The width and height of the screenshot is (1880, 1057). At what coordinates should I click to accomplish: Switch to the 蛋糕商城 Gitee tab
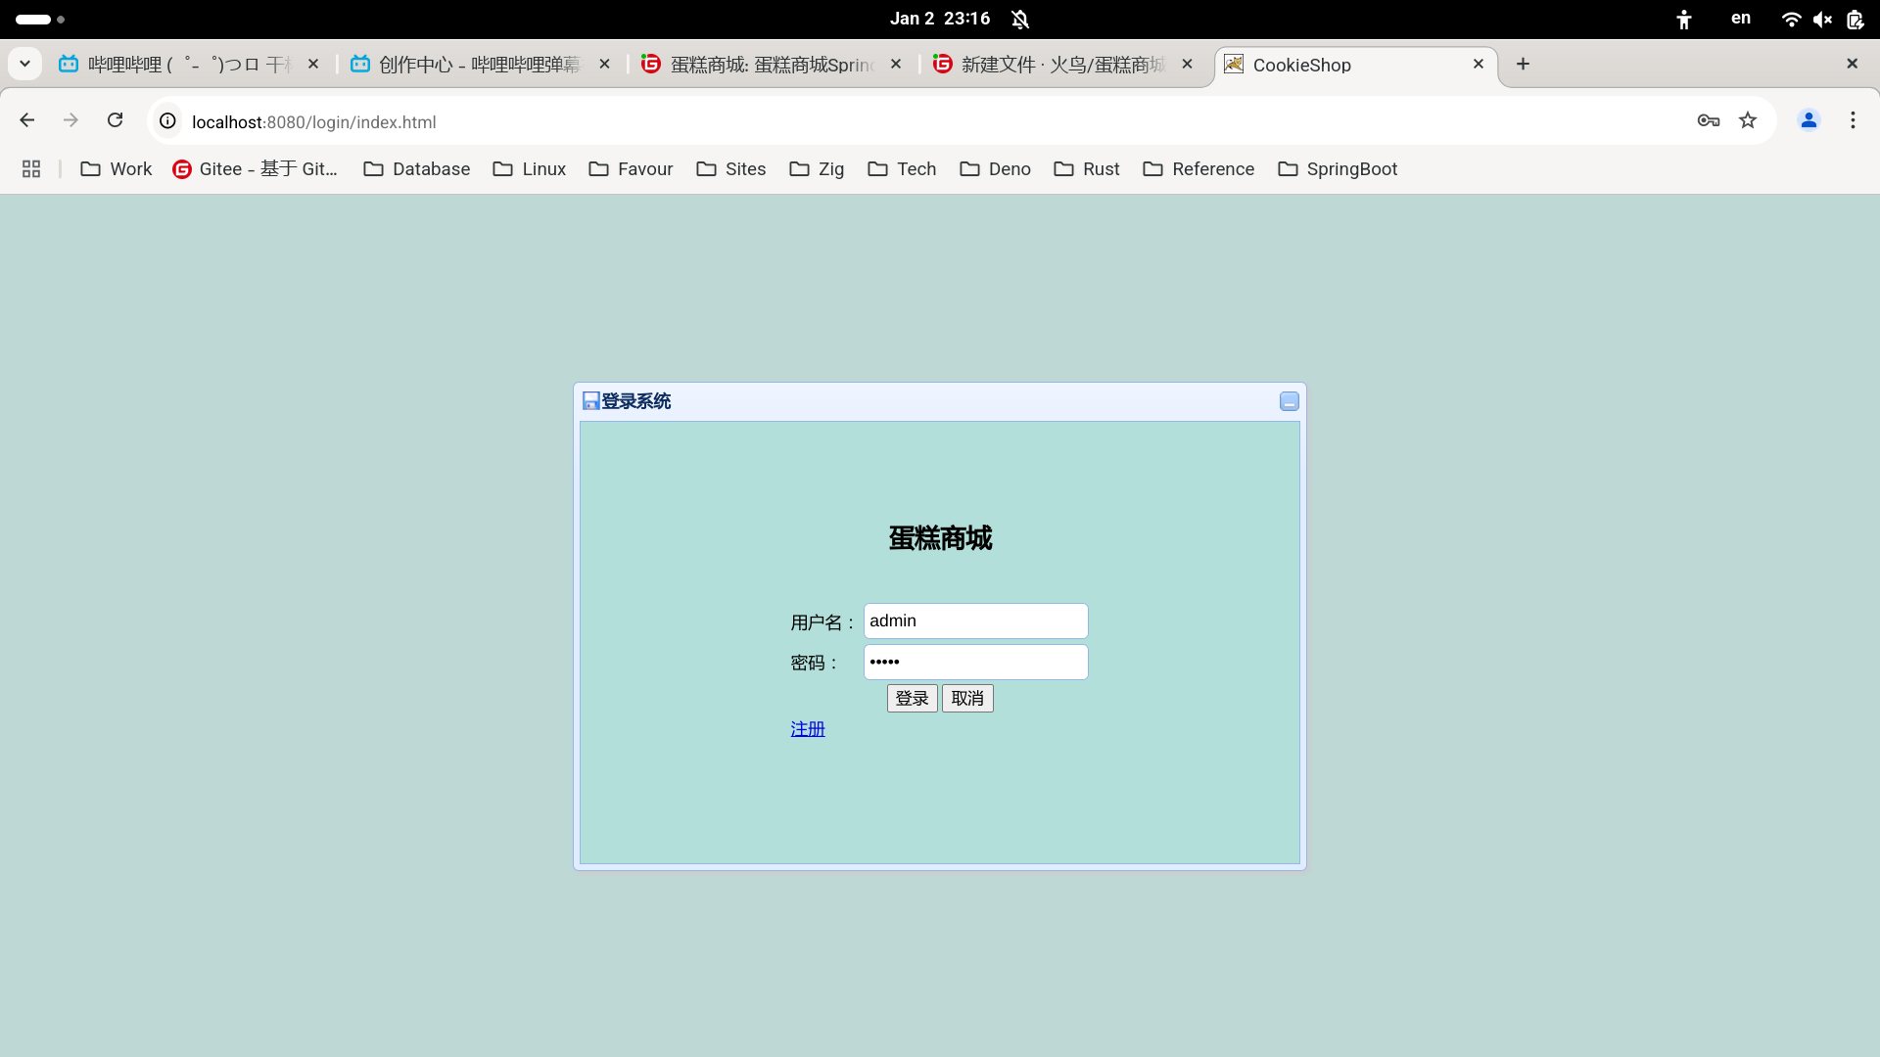coord(764,64)
